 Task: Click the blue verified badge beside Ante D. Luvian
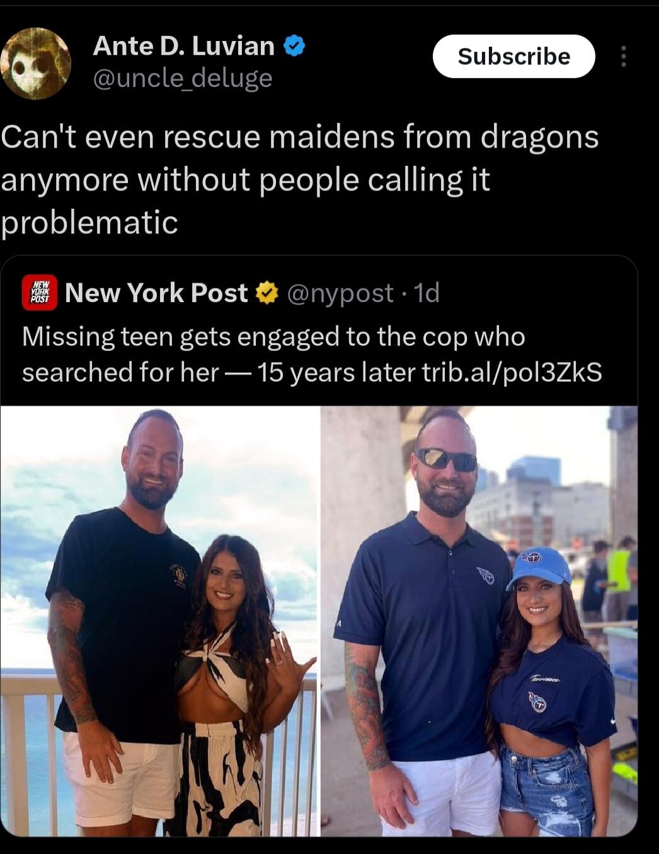tap(294, 46)
